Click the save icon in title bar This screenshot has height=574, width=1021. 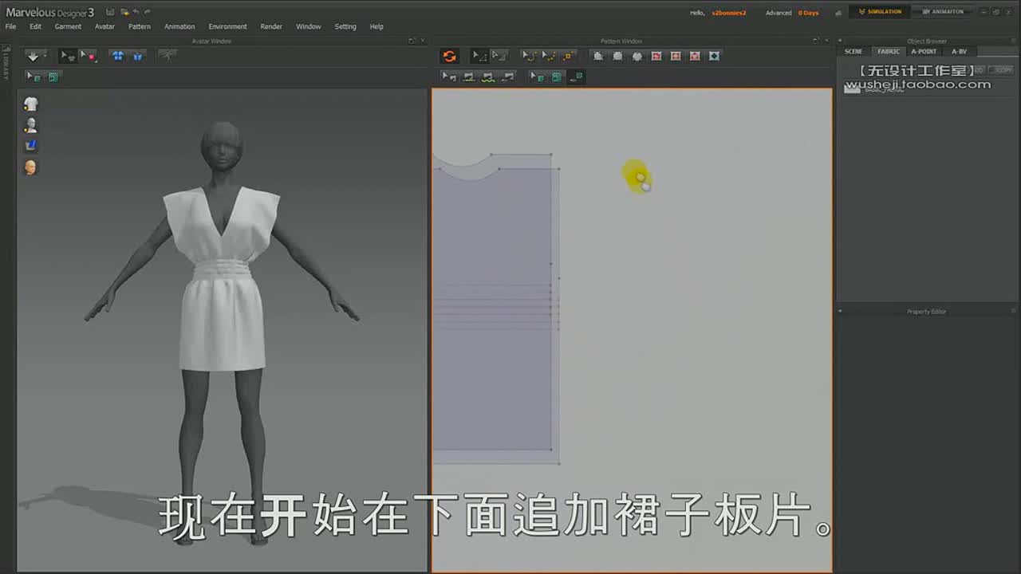[110, 12]
